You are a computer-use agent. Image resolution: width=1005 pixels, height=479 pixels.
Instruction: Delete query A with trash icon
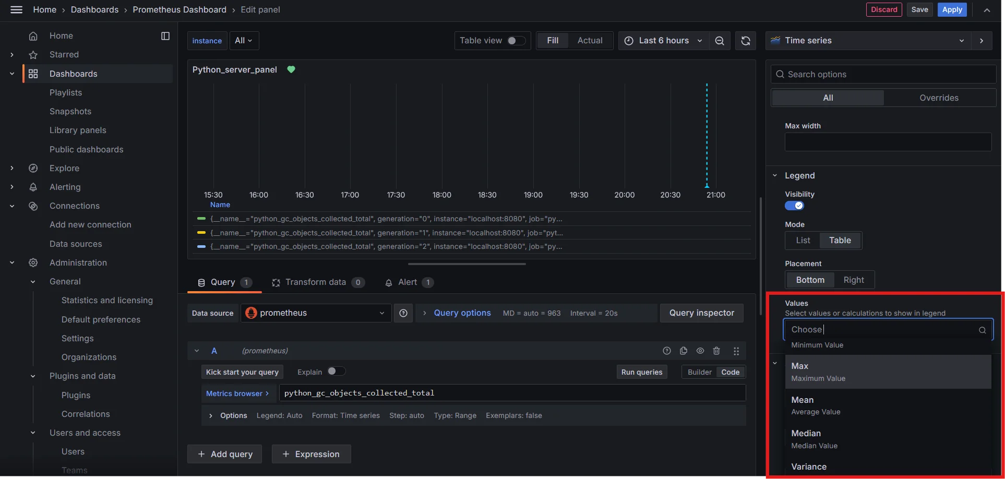[716, 351]
